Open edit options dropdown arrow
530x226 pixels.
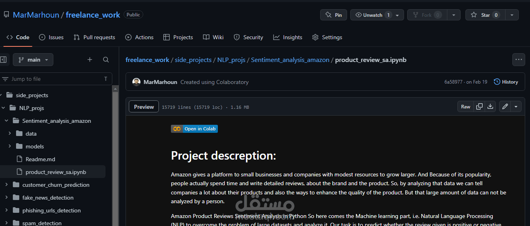click(516, 107)
